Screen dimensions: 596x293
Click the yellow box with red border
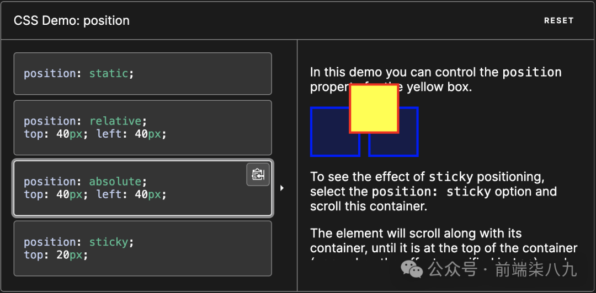374,108
